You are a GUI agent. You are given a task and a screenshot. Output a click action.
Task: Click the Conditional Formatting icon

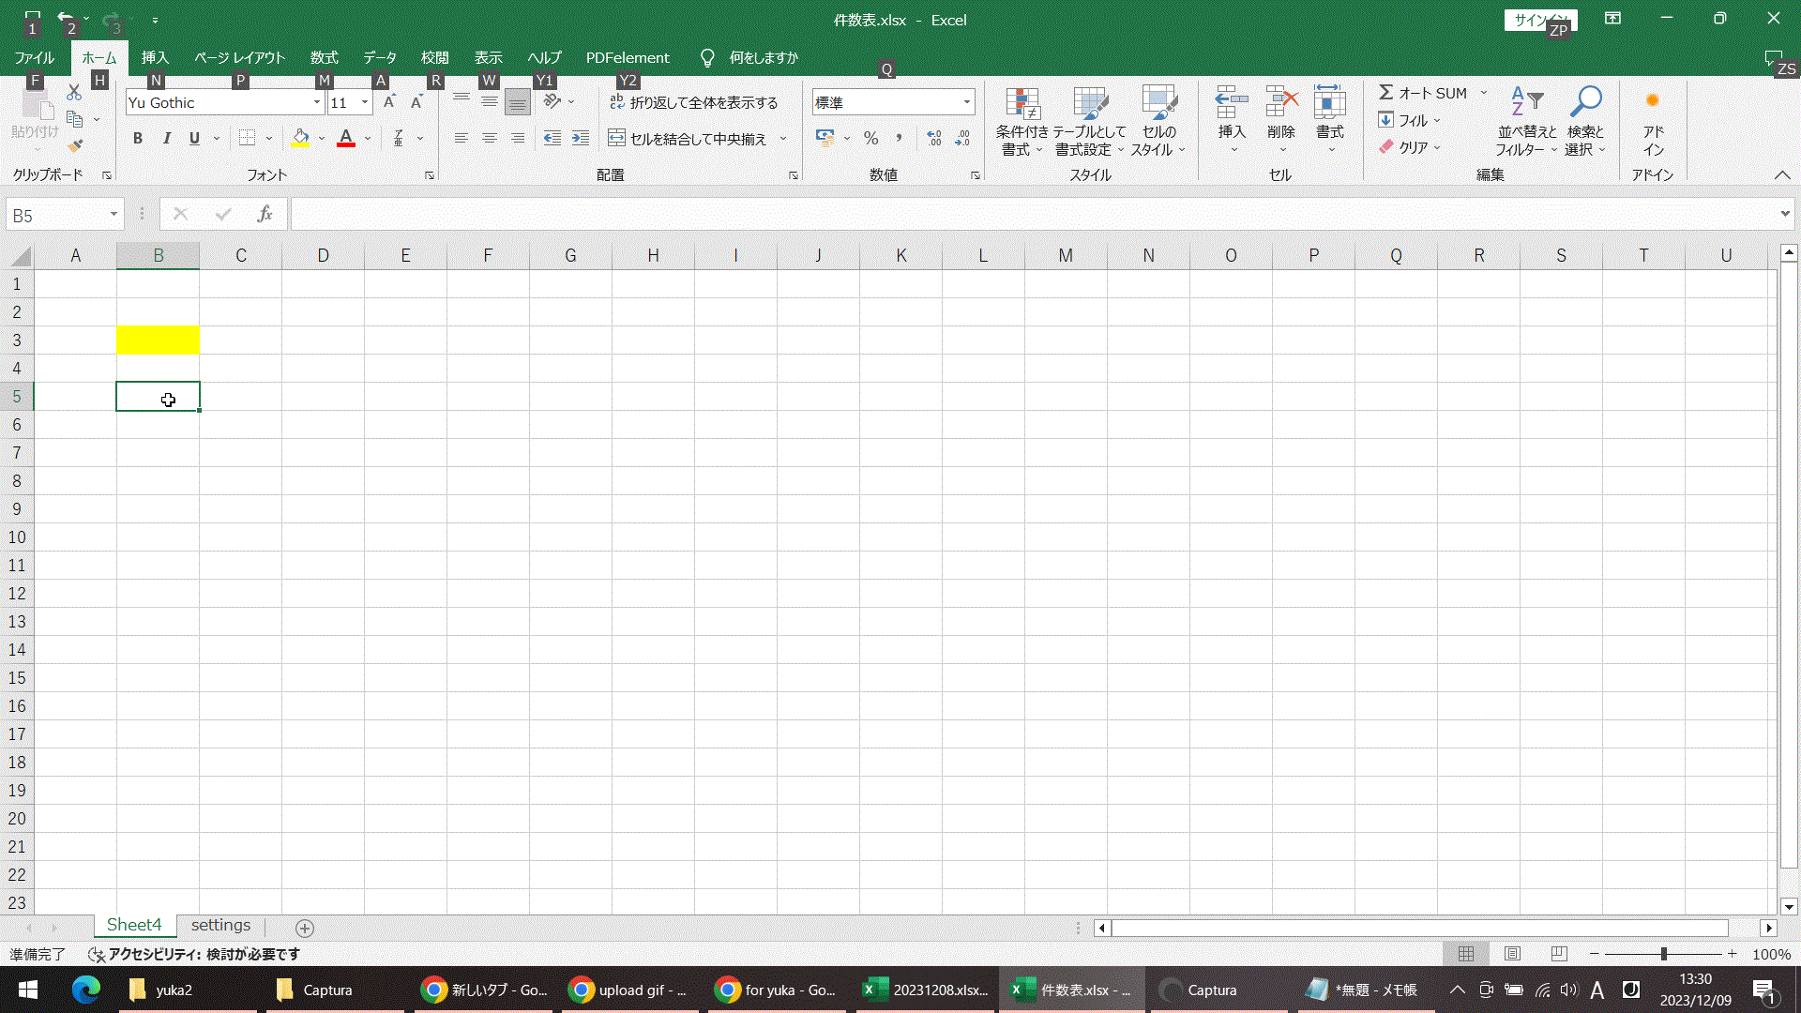click(x=1022, y=104)
